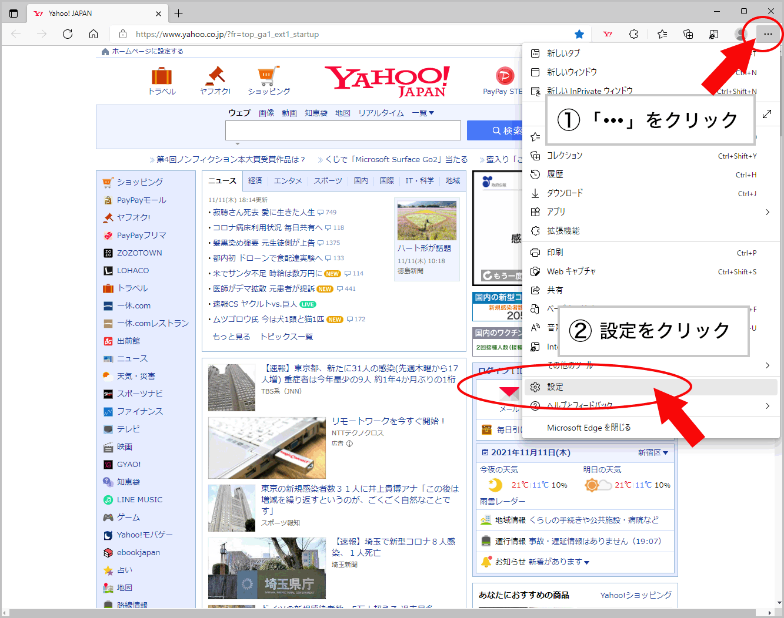Click the profile avatar icon in toolbar
Image resolution: width=784 pixels, height=618 pixels.
pos(740,34)
